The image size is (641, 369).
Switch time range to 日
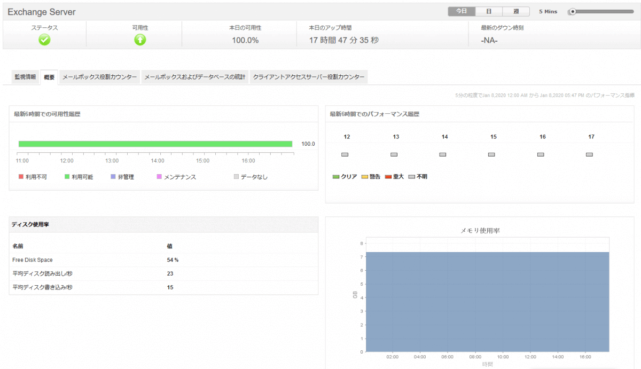click(489, 11)
